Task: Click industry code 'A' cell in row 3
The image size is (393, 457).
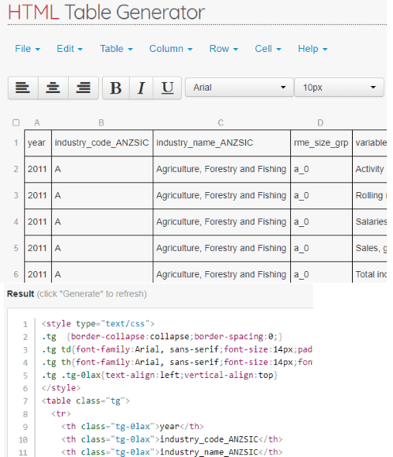Action: [102, 195]
